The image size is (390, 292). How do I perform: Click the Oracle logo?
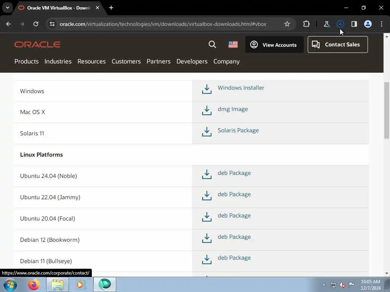[x=37, y=44]
